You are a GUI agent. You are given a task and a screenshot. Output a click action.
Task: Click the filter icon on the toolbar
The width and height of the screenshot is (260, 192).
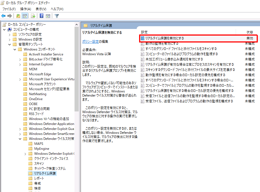pyautogui.click(x=57, y=16)
